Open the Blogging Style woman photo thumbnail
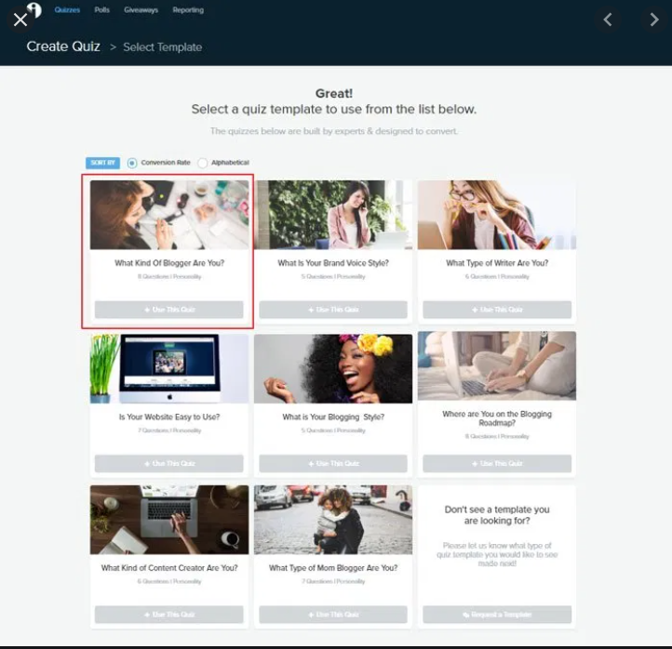 click(333, 368)
